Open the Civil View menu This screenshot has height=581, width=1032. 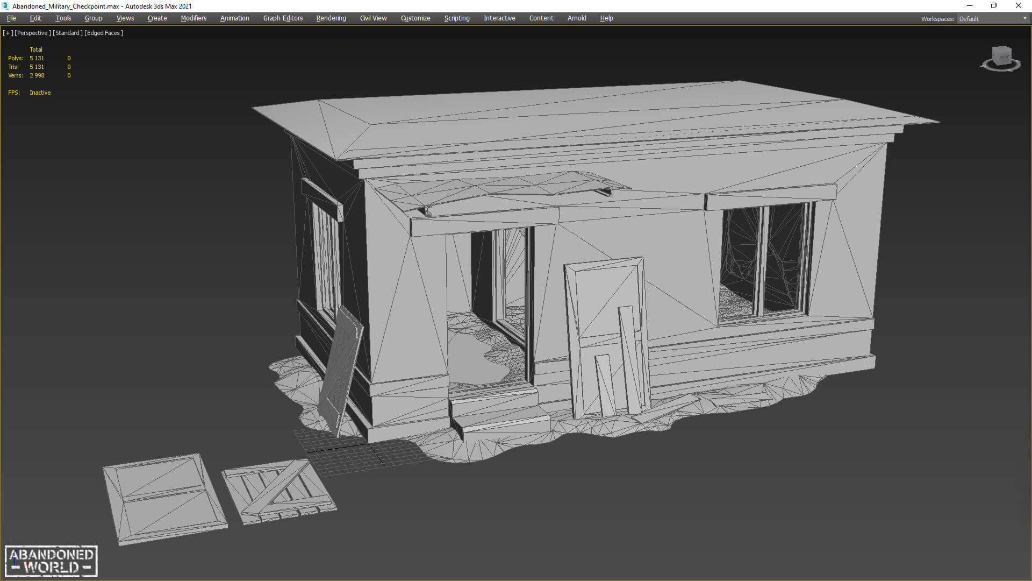coord(373,18)
